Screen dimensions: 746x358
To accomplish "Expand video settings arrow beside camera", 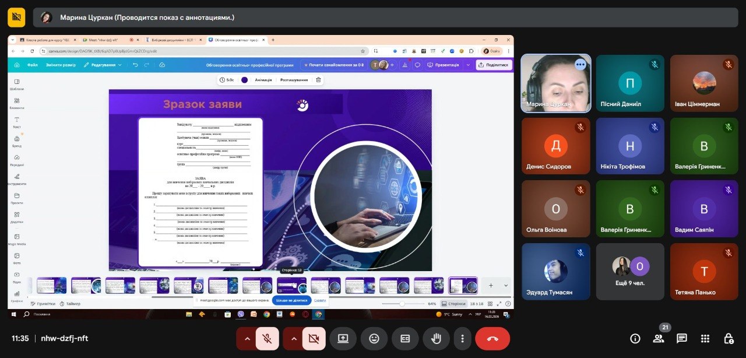I will click(x=293, y=339).
